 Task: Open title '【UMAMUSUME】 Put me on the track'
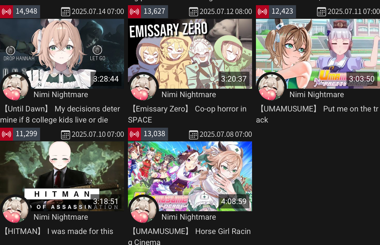point(318,114)
